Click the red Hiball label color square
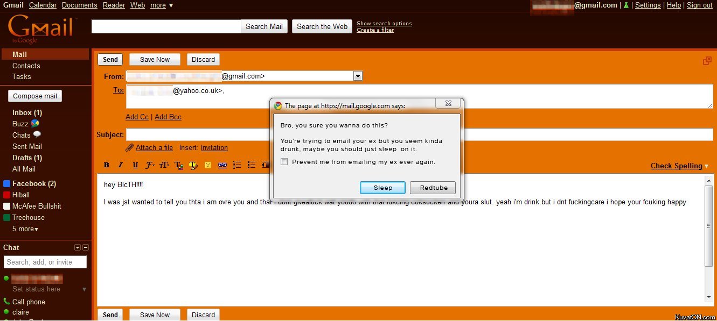717x321 pixels. (x=7, y=195)
